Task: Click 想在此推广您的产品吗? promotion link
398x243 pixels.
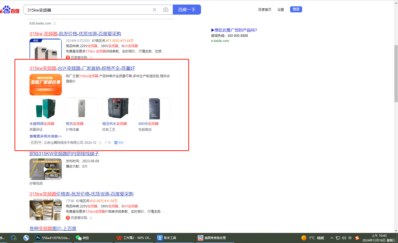Action: pos(234,30)
